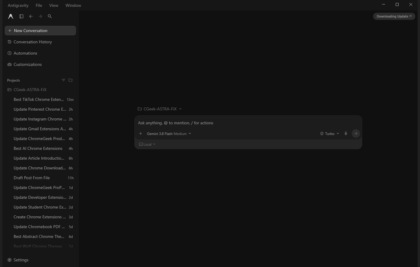This screenshot has height=267, width=420.
Task: Open search with the magnifier icon
Action: click(50, 16)
